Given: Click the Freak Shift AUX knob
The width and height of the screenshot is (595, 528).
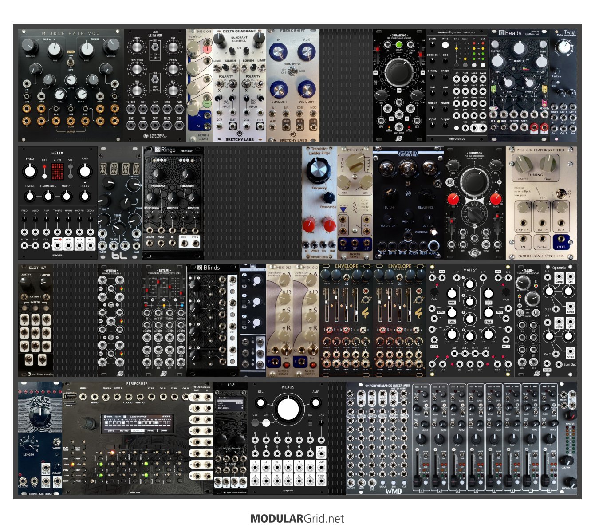Looking at the screenshot, I should 307,52.
